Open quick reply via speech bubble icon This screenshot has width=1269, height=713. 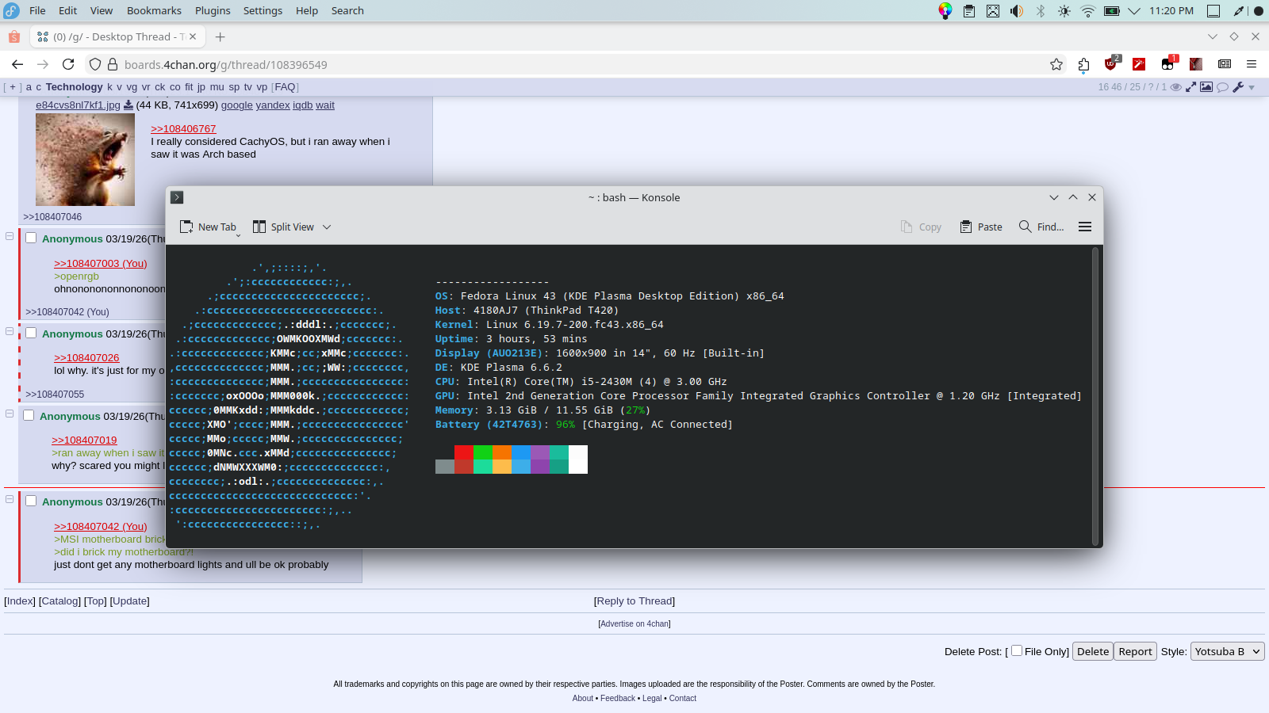tap(1222, 87)
